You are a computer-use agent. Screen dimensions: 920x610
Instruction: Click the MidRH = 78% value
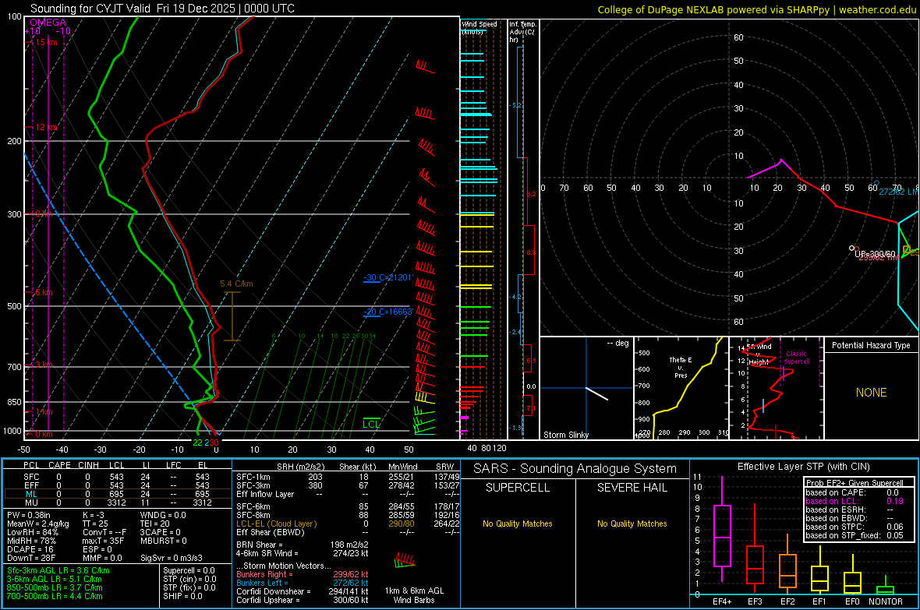(32, 541)
